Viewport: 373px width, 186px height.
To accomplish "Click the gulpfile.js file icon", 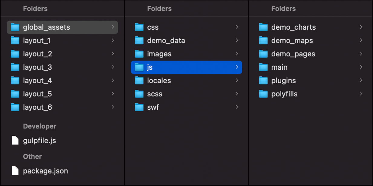I will coord(15,141).
